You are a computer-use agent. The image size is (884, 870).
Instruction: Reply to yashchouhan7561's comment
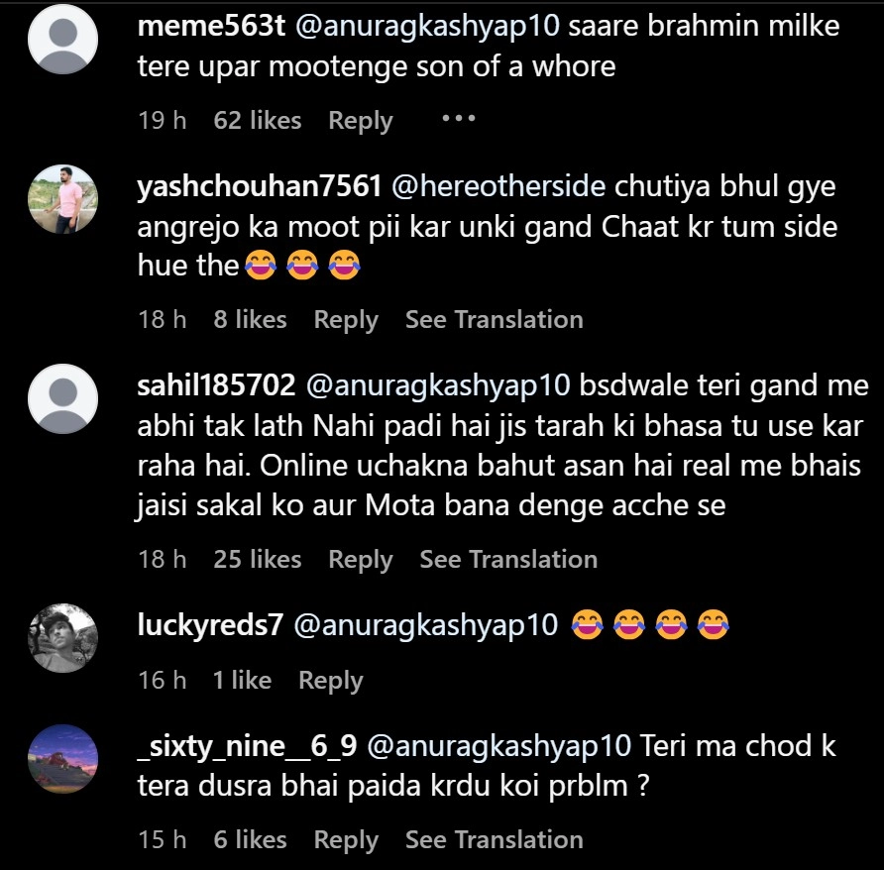point(346,320)
